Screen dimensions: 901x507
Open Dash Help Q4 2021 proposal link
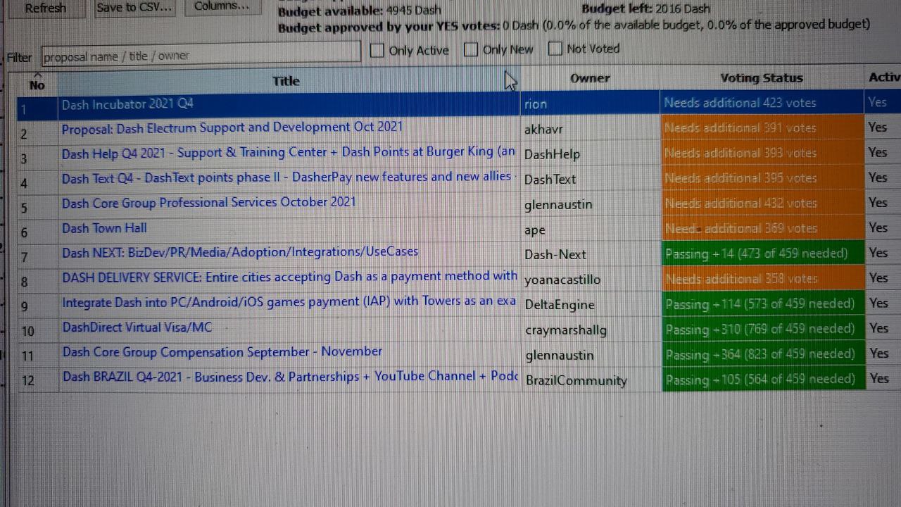click(x=289, y=153)
